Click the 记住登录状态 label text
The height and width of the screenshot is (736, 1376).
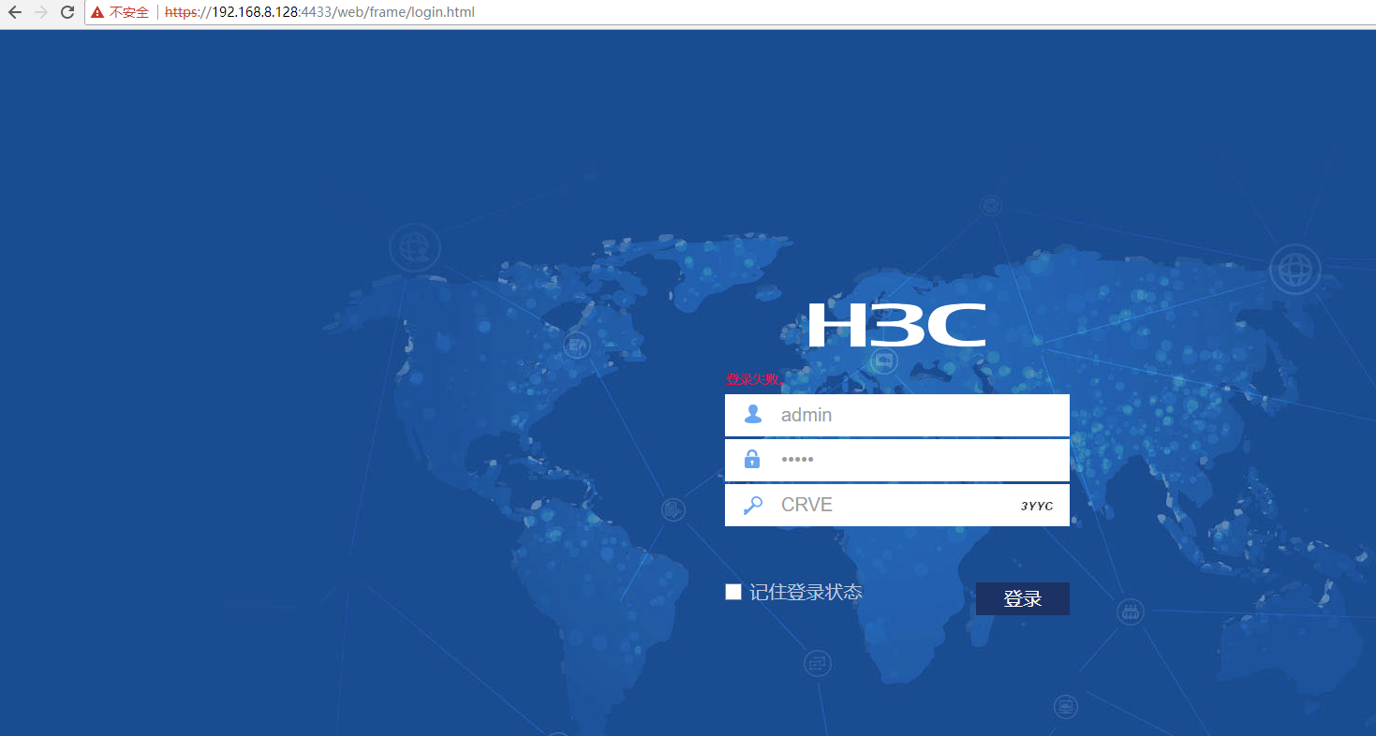(x=806, y=592)
